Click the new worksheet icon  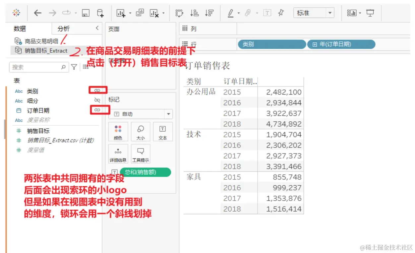[x=121, y=13]
